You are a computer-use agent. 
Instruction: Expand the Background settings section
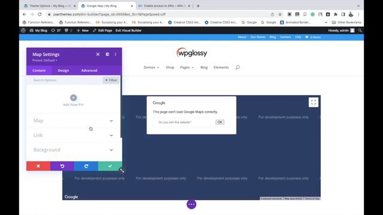pos(73,150)
